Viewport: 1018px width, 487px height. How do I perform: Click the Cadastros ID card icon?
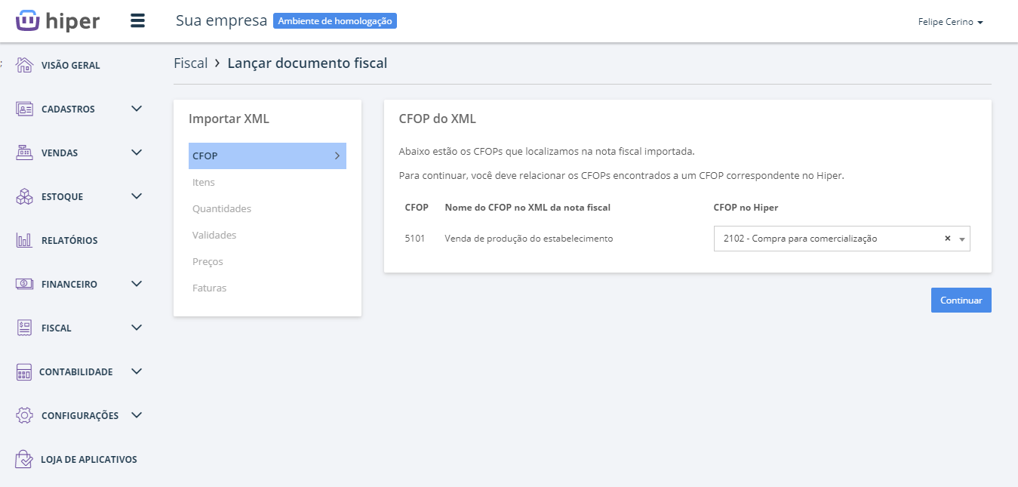(x=24, y=109)
